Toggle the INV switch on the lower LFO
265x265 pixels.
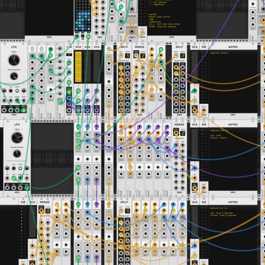[x=14, y=168]
